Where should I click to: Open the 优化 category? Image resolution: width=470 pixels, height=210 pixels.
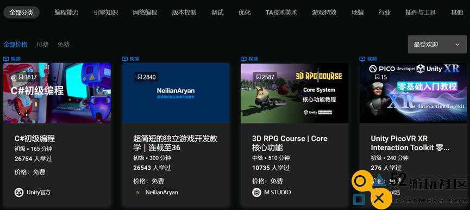tap(245, 13)
